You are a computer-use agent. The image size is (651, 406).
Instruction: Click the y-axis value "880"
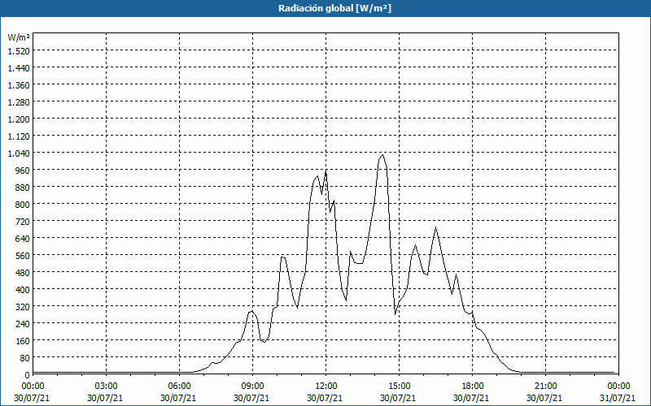click(23, 188)
